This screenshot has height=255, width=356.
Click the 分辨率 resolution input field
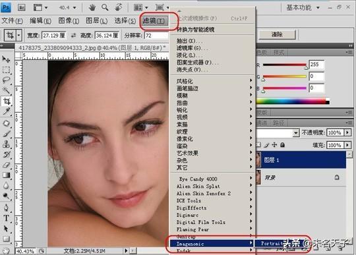coord(156,36)
